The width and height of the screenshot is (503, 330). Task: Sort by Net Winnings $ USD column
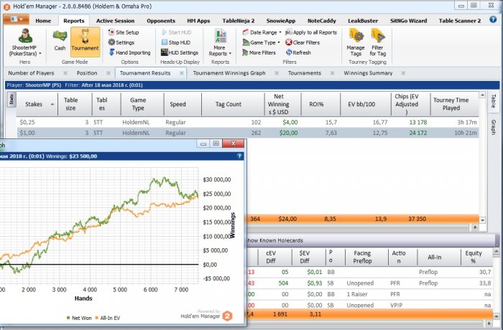click(283, 104)
